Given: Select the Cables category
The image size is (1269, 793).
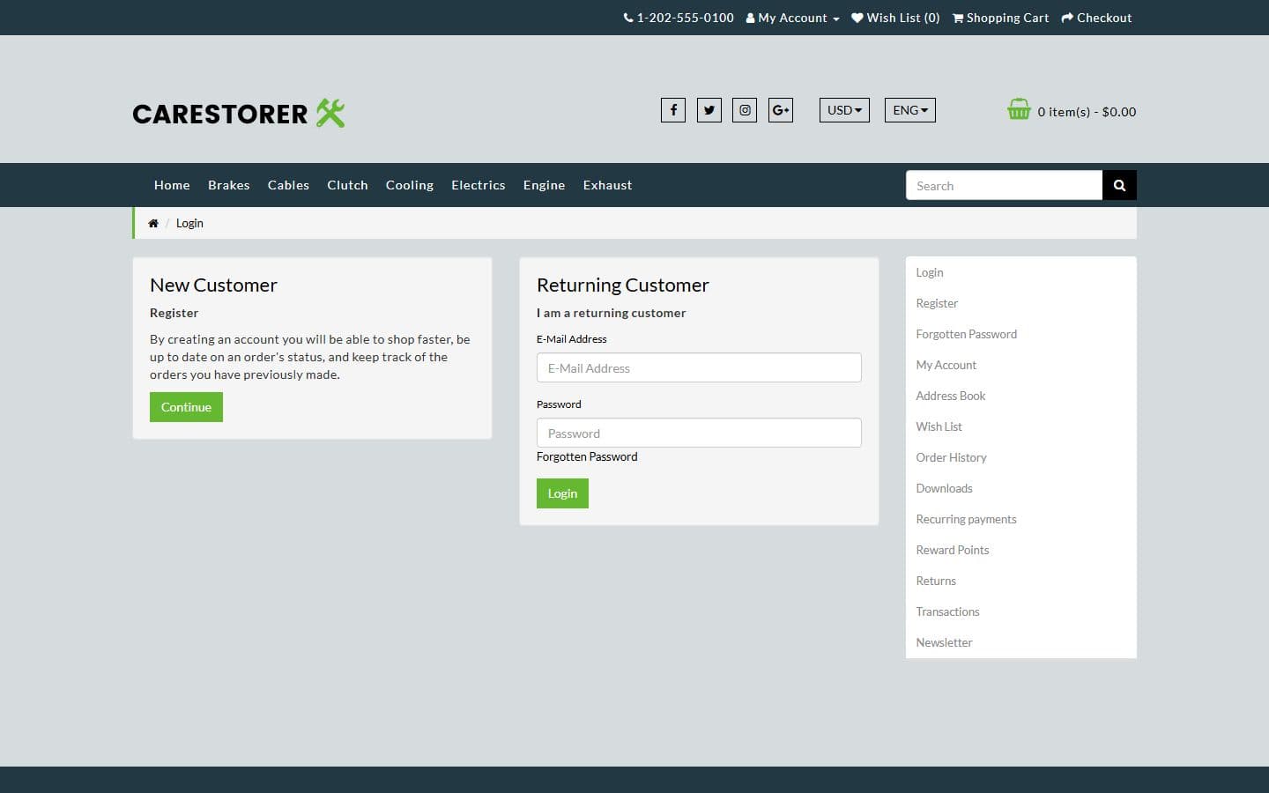Looking at the screenshot, I should coord(288,185).
